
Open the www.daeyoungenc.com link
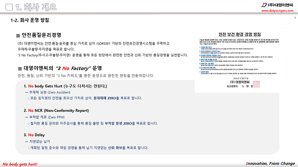(277, 11)
